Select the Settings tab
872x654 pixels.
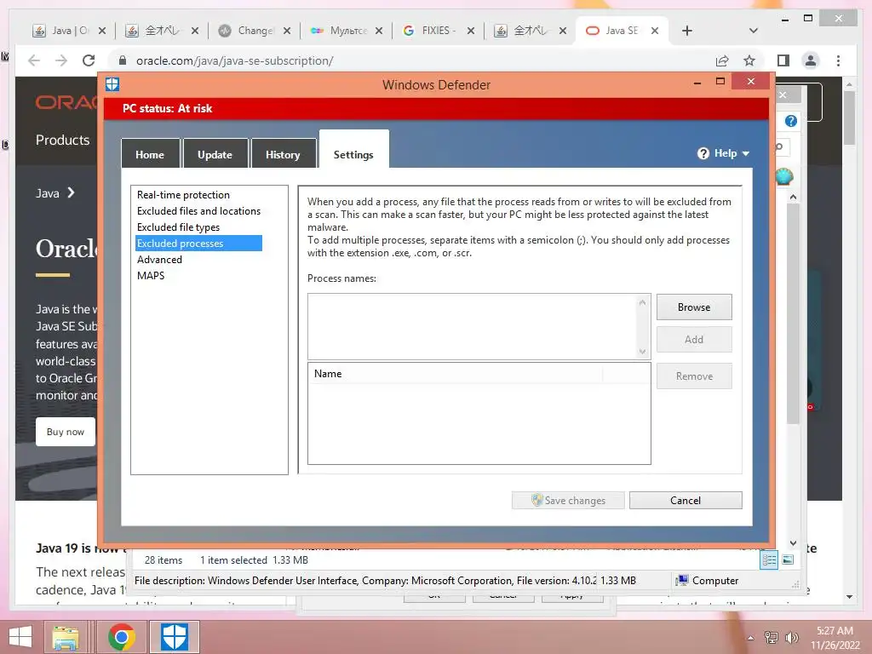pyautogui.click(x=353, y=150)
